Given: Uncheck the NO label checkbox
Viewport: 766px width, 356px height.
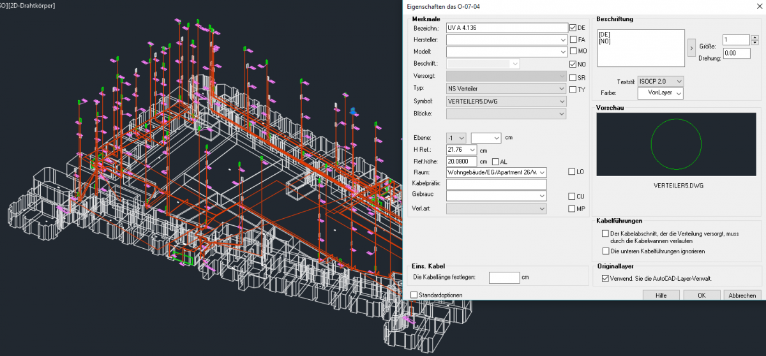Looking at the screenshot, I should pos(573,64).
